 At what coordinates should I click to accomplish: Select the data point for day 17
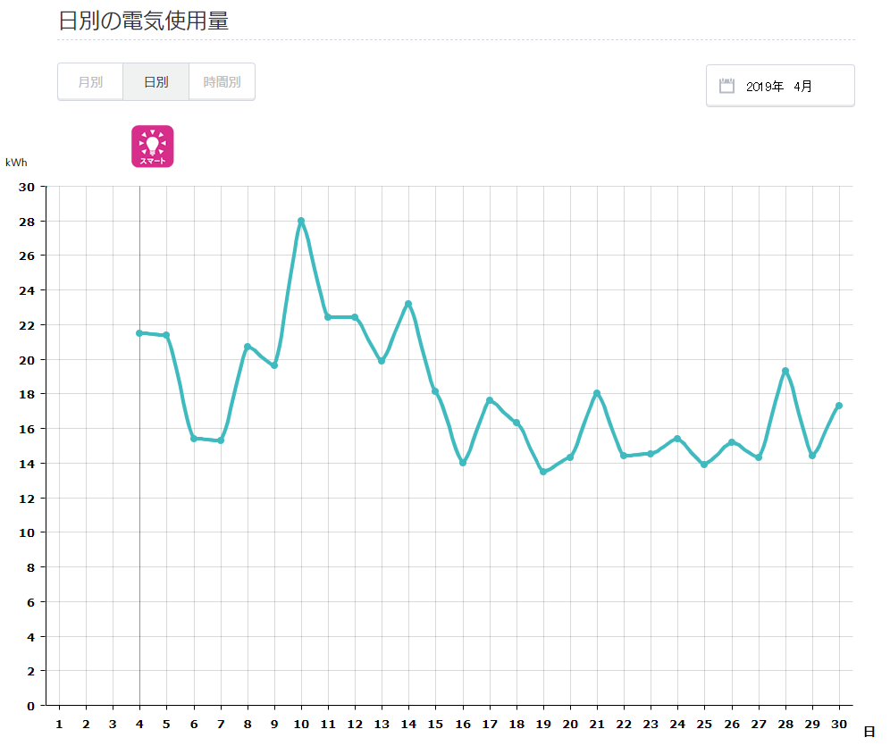click(x=490, y=400)
